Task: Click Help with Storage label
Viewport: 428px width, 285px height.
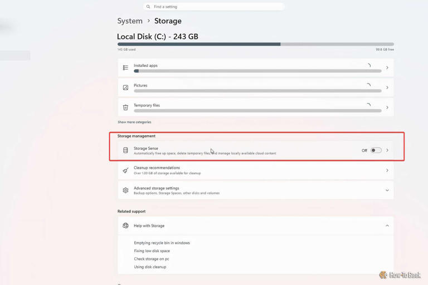Action: (x=149, y=226)
